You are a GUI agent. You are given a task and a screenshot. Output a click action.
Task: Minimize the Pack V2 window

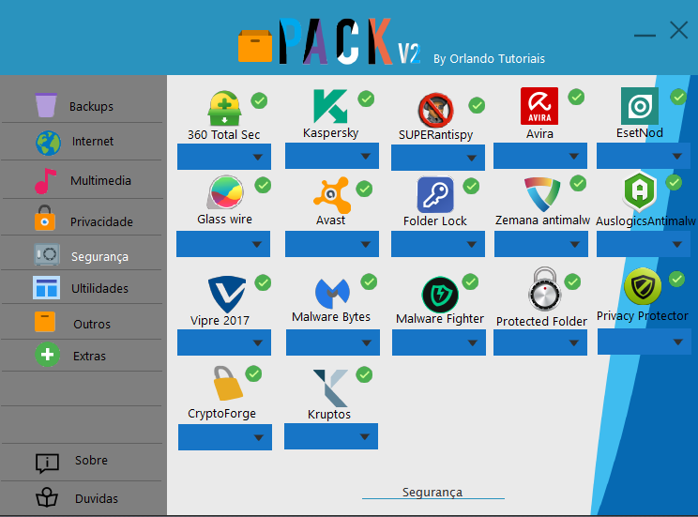645,35
